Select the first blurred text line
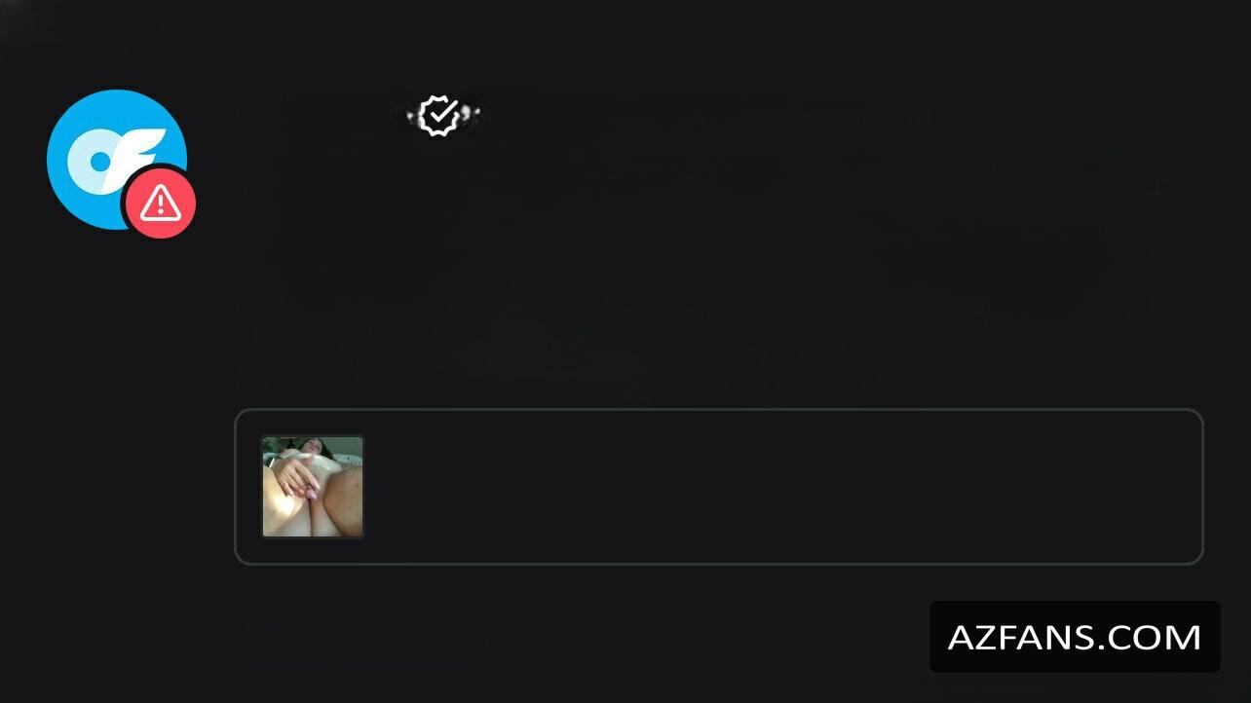 (x=697, y=173)
